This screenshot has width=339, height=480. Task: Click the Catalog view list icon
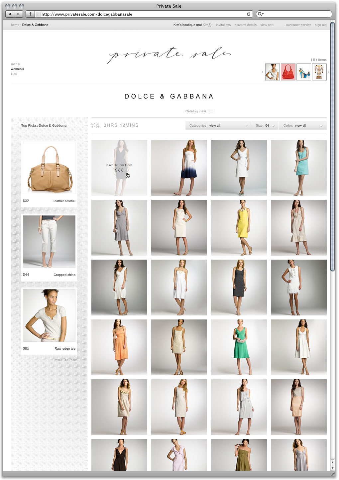(x=210, y=111)
